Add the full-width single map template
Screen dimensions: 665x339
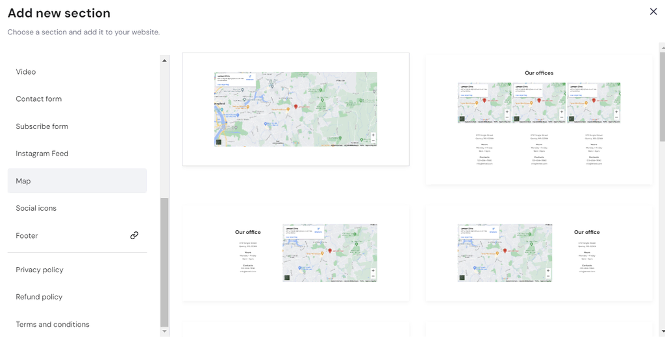295,109
